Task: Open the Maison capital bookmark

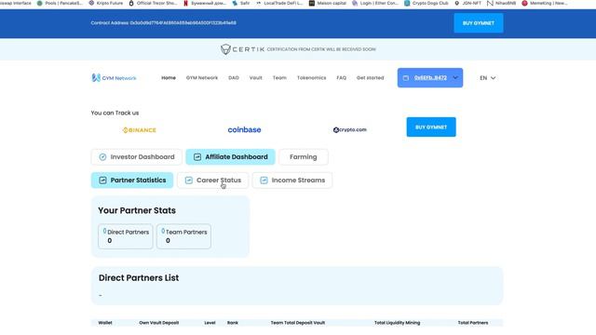Action: [x=327, y=3]
